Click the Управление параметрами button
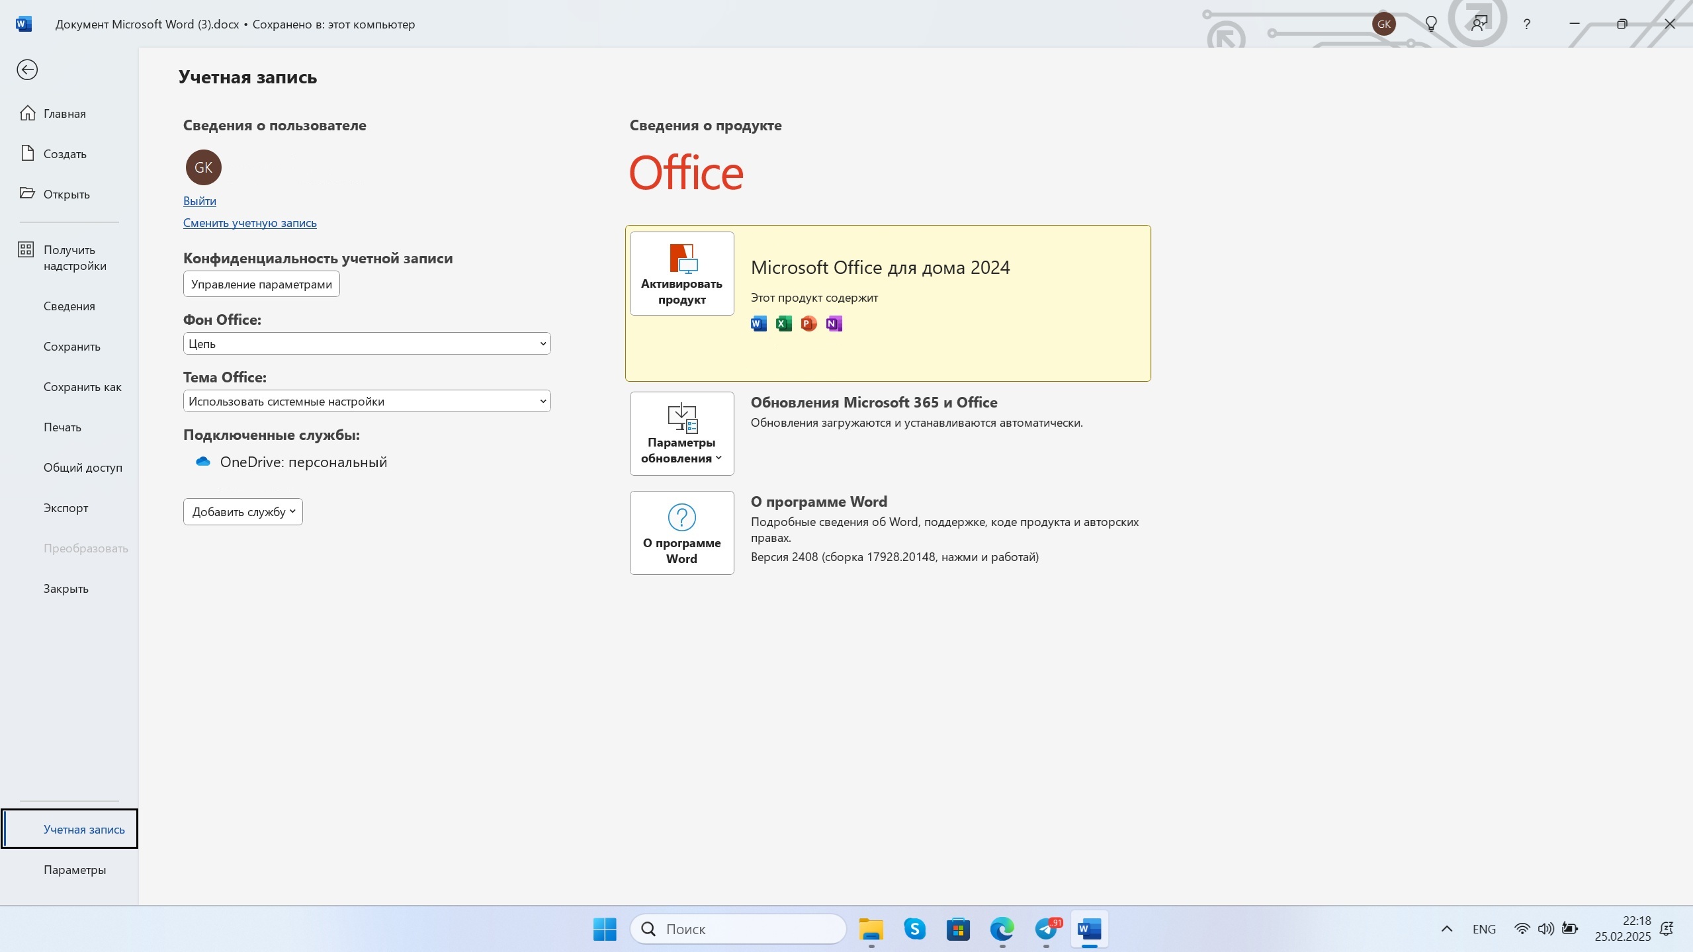 tap(261, 284)
